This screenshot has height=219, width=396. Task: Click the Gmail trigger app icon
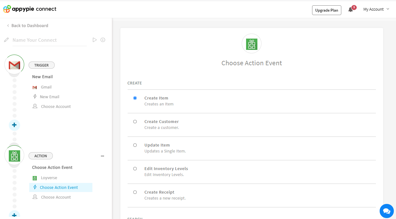coord(14,65)
